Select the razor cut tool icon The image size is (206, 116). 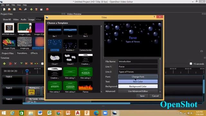click(15, 64)
